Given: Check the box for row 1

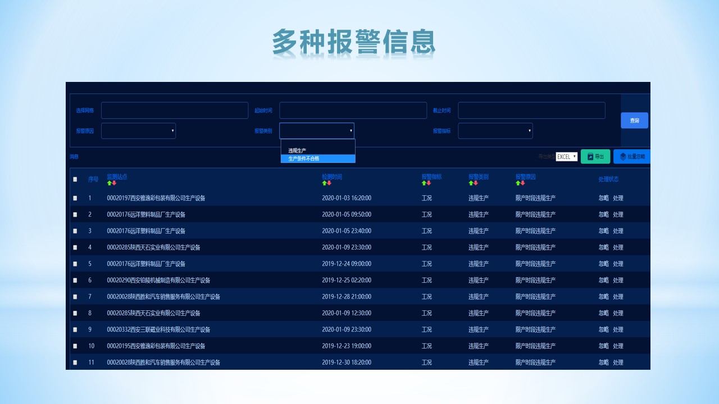Looking at the screenshot, I should (75, 198).
